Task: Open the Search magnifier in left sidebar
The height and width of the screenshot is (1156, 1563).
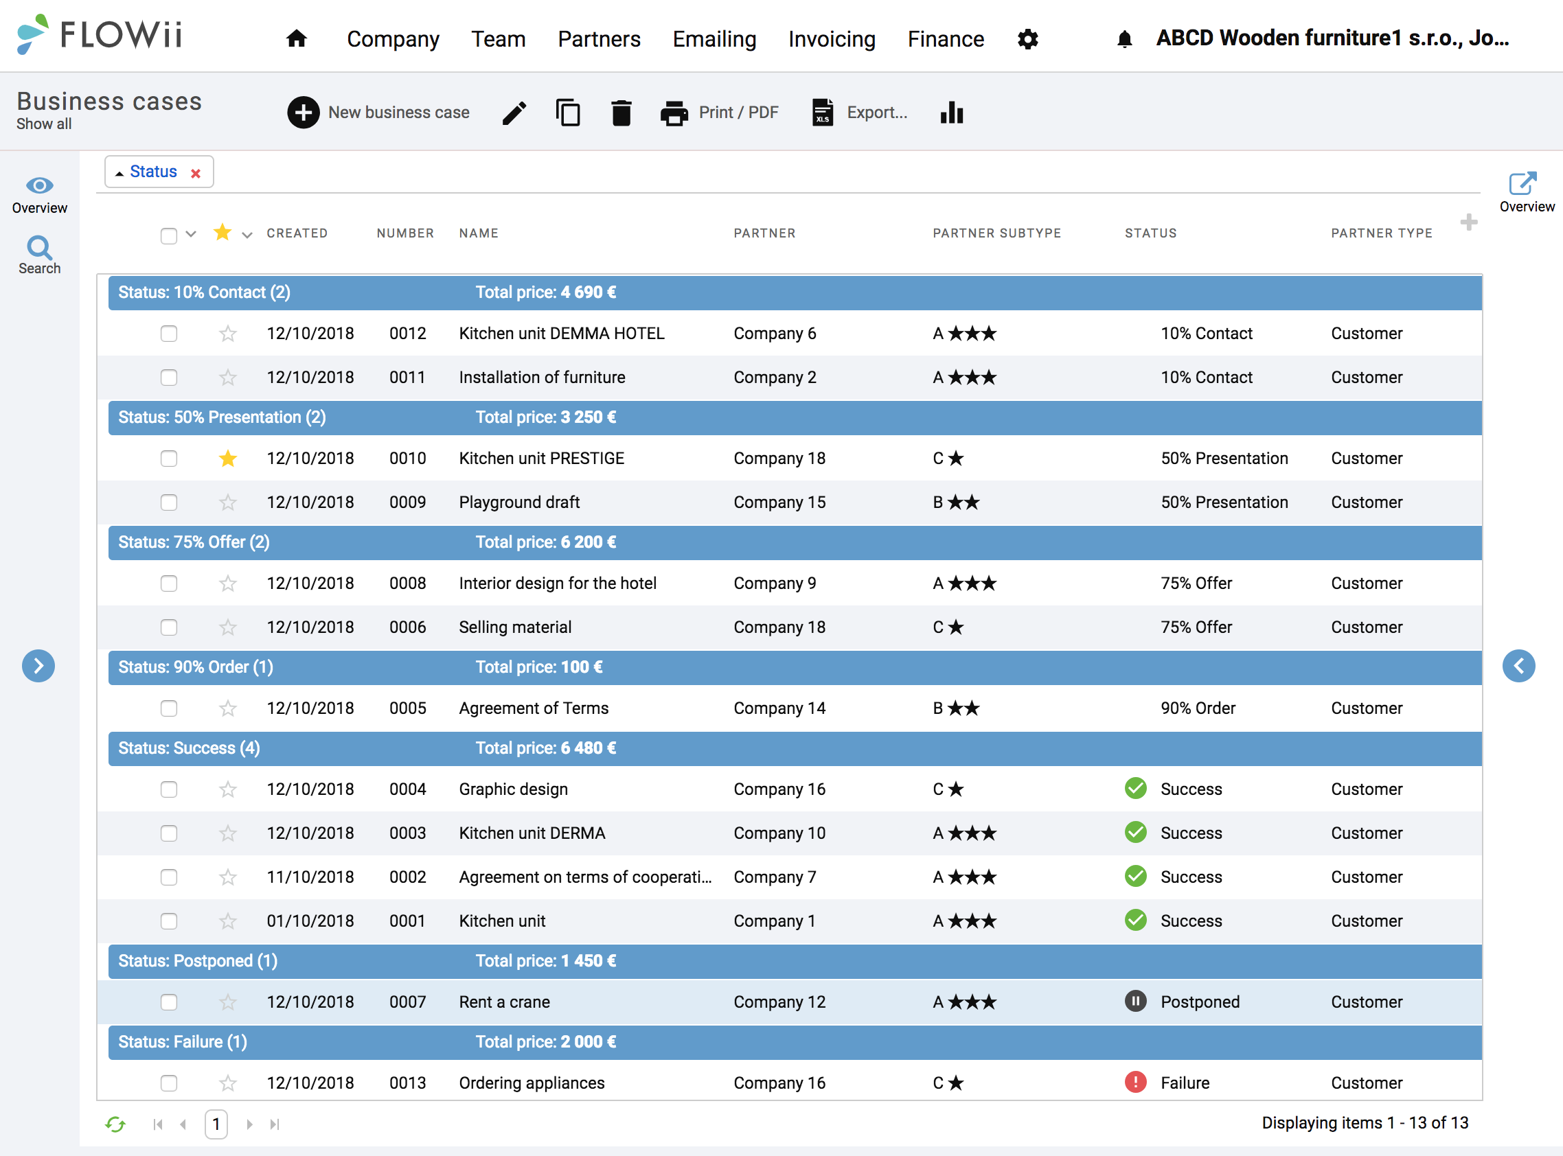Action: click(x=39, y=255)
